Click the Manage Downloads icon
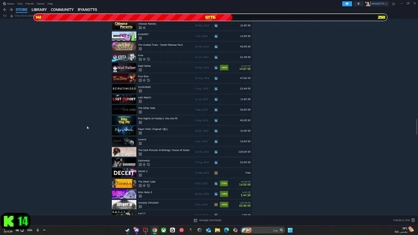This screenshot has width=418, height=235. (x=195, y=220)
